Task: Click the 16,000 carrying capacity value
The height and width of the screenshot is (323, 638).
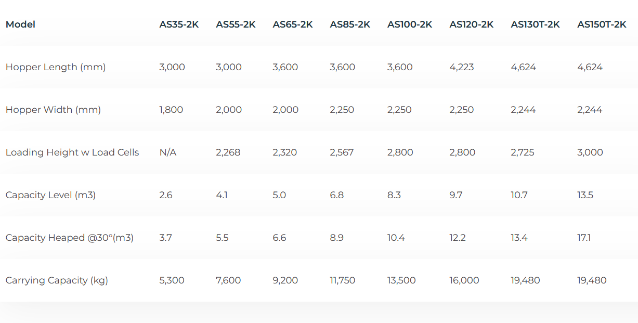Action: coord(464,280)
